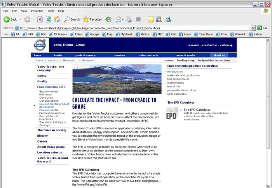272x188 pixels.
Task: Click the Messenger people icon
Action: 168,19
